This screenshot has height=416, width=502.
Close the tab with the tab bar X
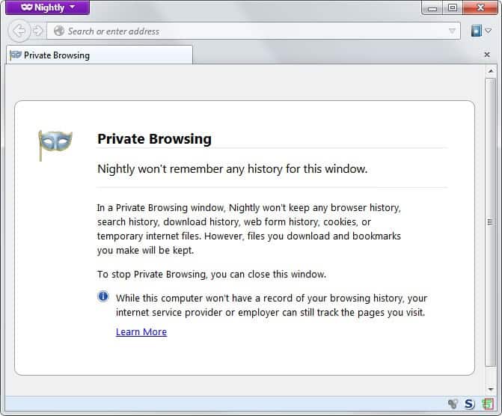[x=487, y=55]
